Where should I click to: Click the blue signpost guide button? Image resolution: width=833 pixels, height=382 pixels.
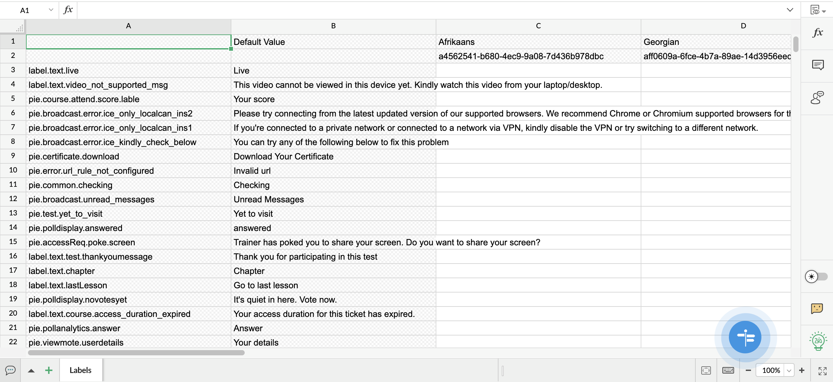745,337
